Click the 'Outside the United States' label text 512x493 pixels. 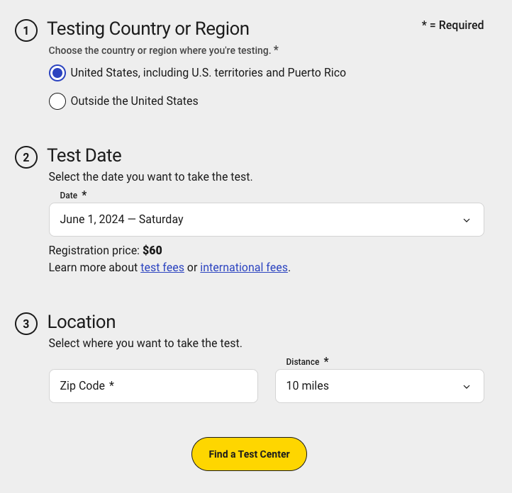pyautogui.click(x=134, y=101)
